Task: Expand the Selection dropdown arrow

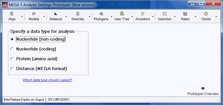Action: (175, 17)
